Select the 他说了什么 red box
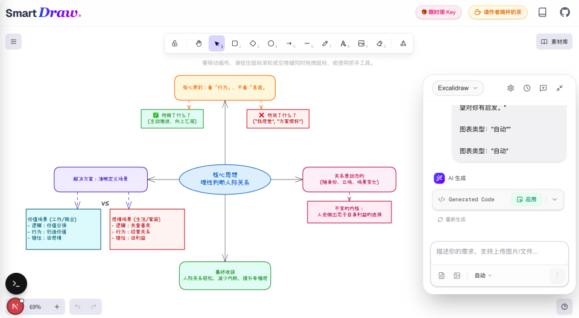 coord(277,119)
